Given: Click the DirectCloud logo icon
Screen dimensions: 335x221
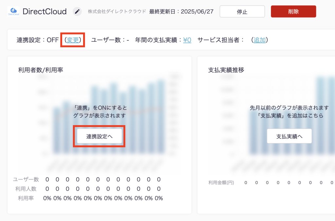Looking at the screenshot, I should tap(13, 12).
